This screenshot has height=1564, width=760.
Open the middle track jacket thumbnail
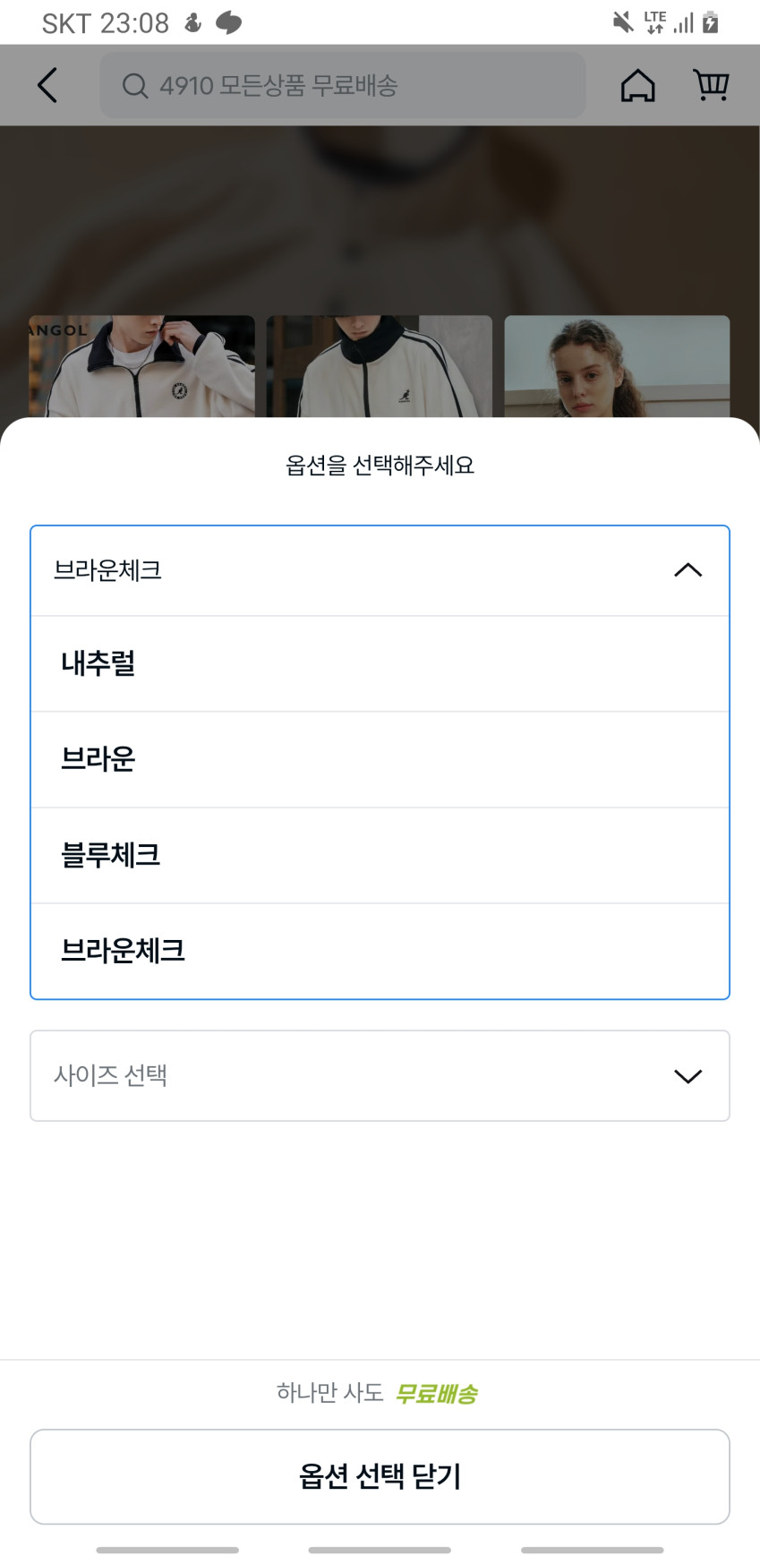click(x=379, y=366)
